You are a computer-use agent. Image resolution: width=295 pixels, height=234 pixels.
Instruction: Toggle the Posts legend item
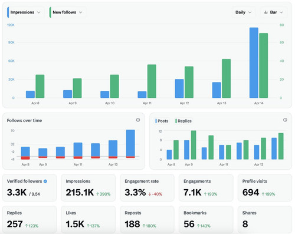click(x=162, y=121)
